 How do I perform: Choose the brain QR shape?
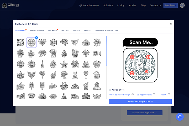coord(64,42)
